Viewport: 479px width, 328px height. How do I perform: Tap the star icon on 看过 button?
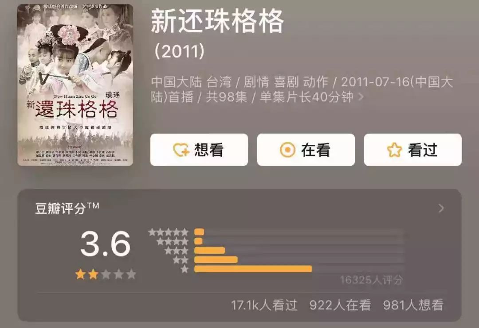(x=394, y=150)
